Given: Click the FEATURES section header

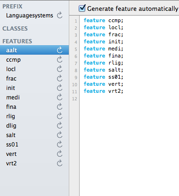Looking at the screenshot, I should (17, 41).
